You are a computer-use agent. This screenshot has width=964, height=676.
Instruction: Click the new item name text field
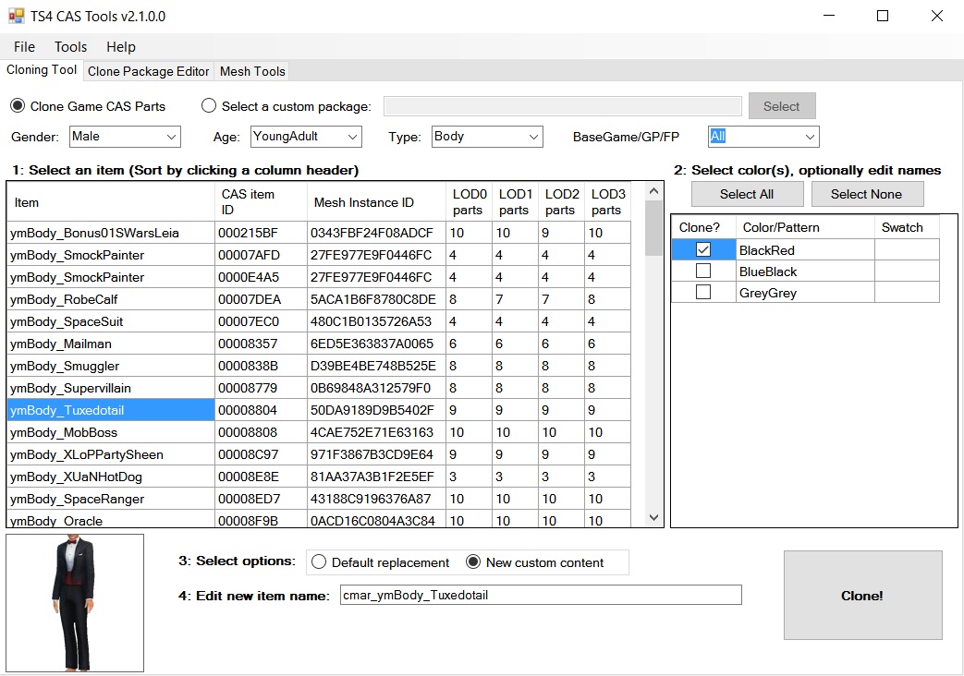540,596
